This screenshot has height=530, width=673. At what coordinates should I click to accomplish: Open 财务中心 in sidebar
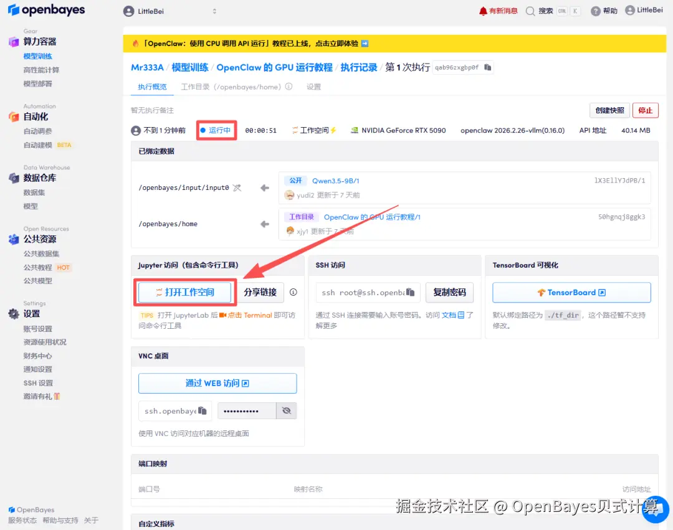tap(38, 356)
